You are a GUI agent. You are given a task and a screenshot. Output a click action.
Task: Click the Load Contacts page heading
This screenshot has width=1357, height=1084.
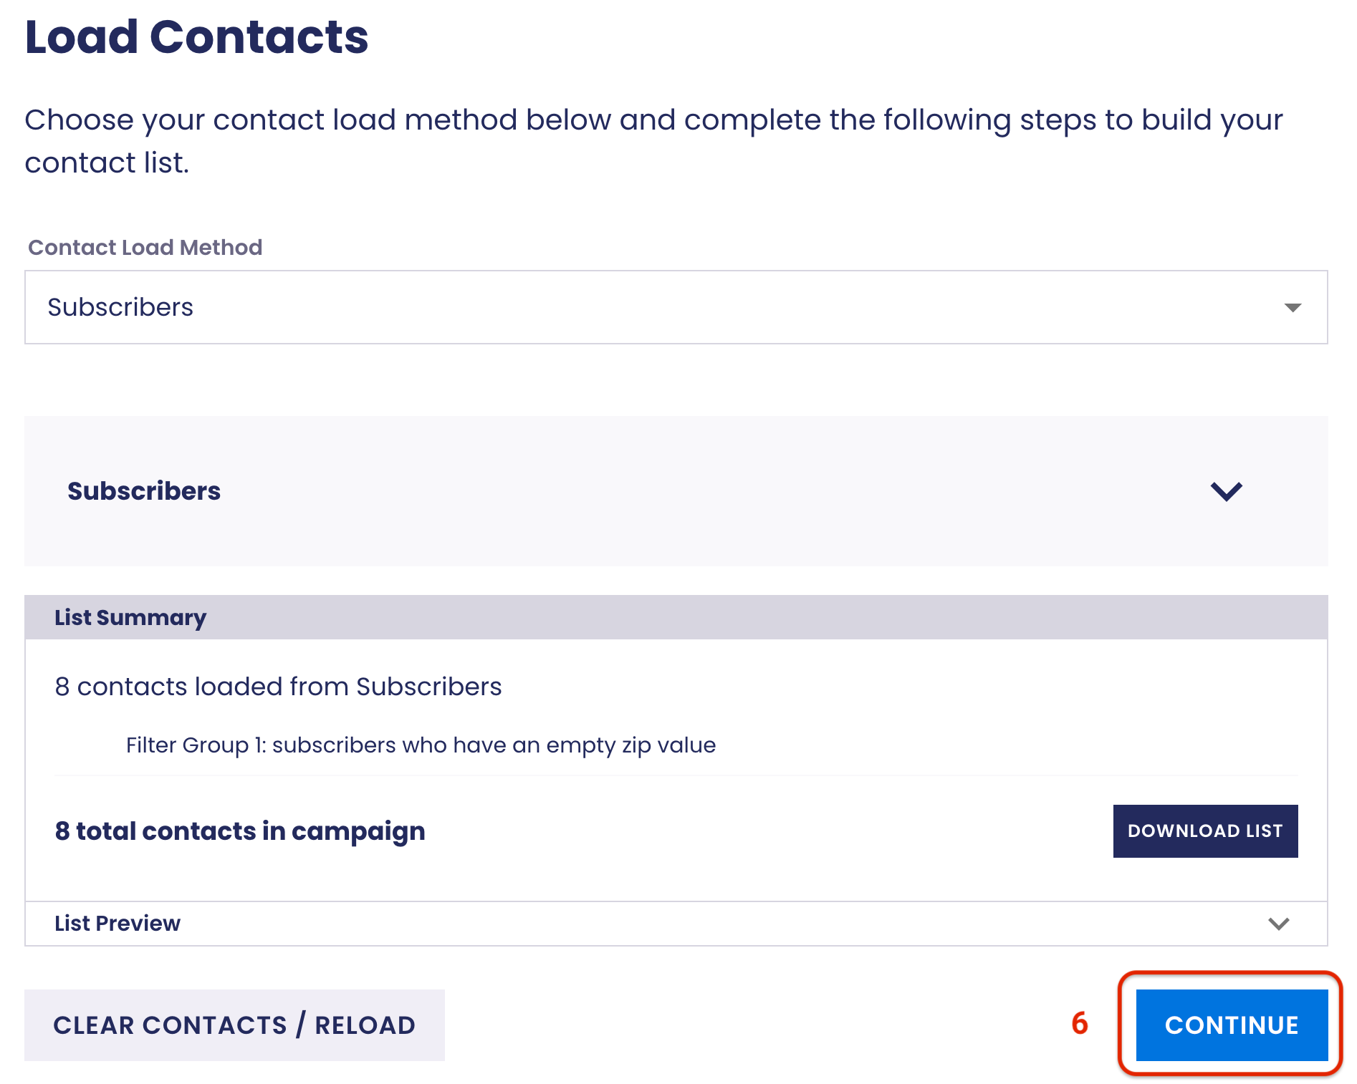click(x=196, y=37)
